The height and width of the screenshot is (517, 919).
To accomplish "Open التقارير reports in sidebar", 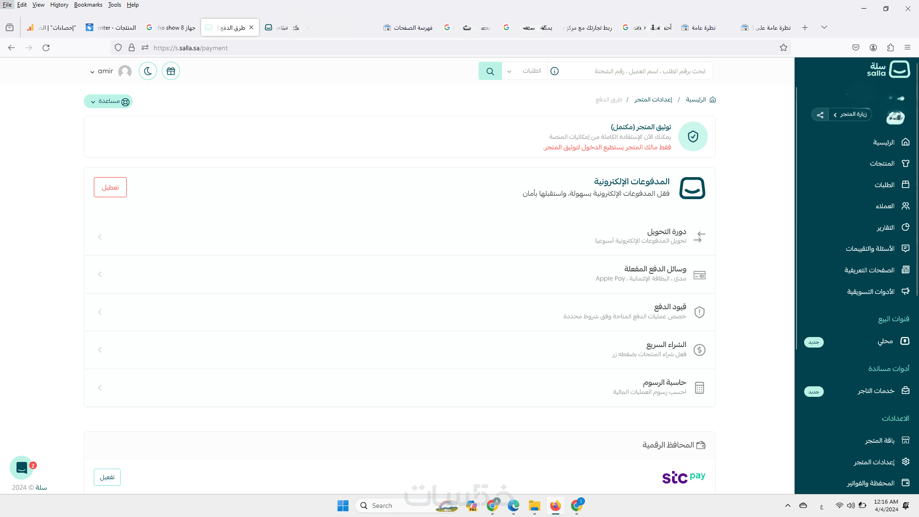I will click(893, 227).
